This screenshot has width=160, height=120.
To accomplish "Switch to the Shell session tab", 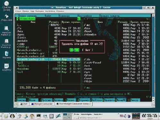I will (x=24, y=104).
